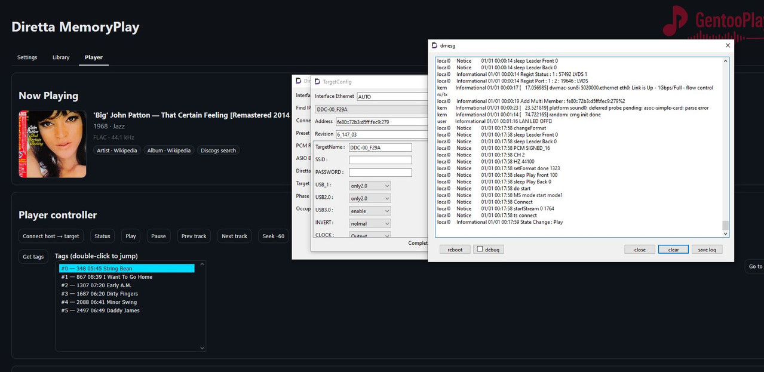This screenshot has width=764, height=372.
Task: Click the Go to button at right edge
Action: pyautogui.click(x=755, y=266)
